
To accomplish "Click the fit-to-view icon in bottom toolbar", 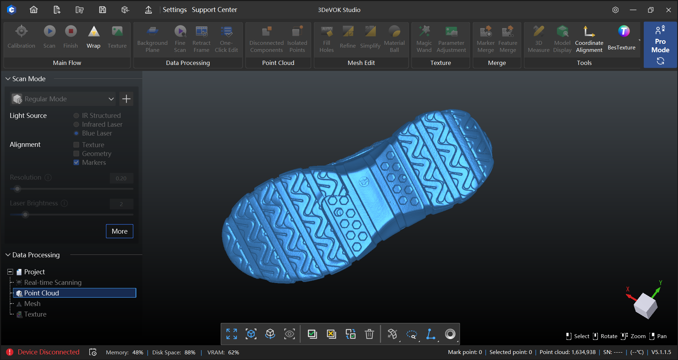I will pos(232,334).
